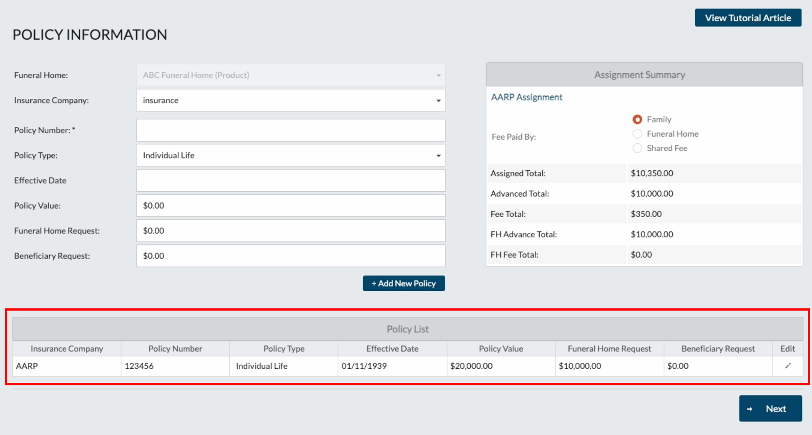Image resolution: width=812 pixels, height=435 pixels.
Task: Click the edit pencil for the AARP policy
Action: pos(788,366)
